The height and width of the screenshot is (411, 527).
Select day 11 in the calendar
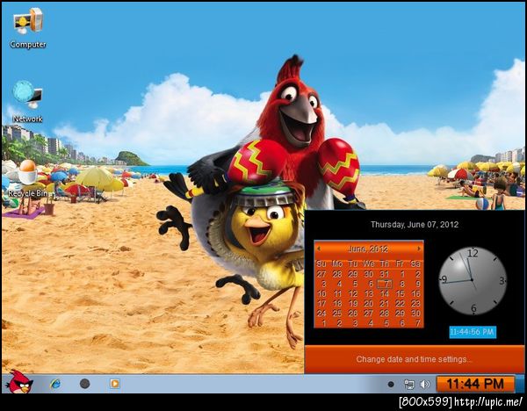(x=337, y=293)
